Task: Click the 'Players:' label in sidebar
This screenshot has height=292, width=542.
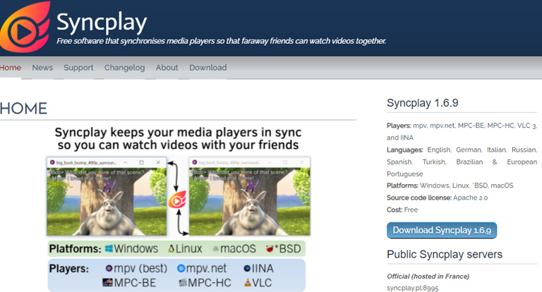Action: click(x=399, y=126)
